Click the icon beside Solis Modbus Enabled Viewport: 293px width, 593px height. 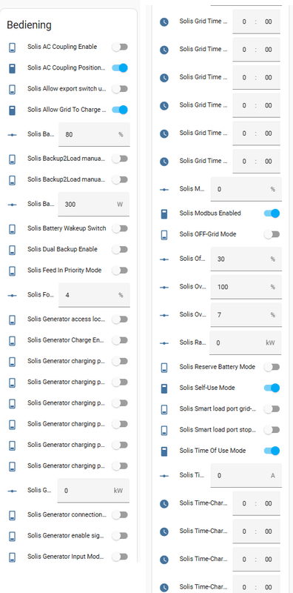point(164,214)
